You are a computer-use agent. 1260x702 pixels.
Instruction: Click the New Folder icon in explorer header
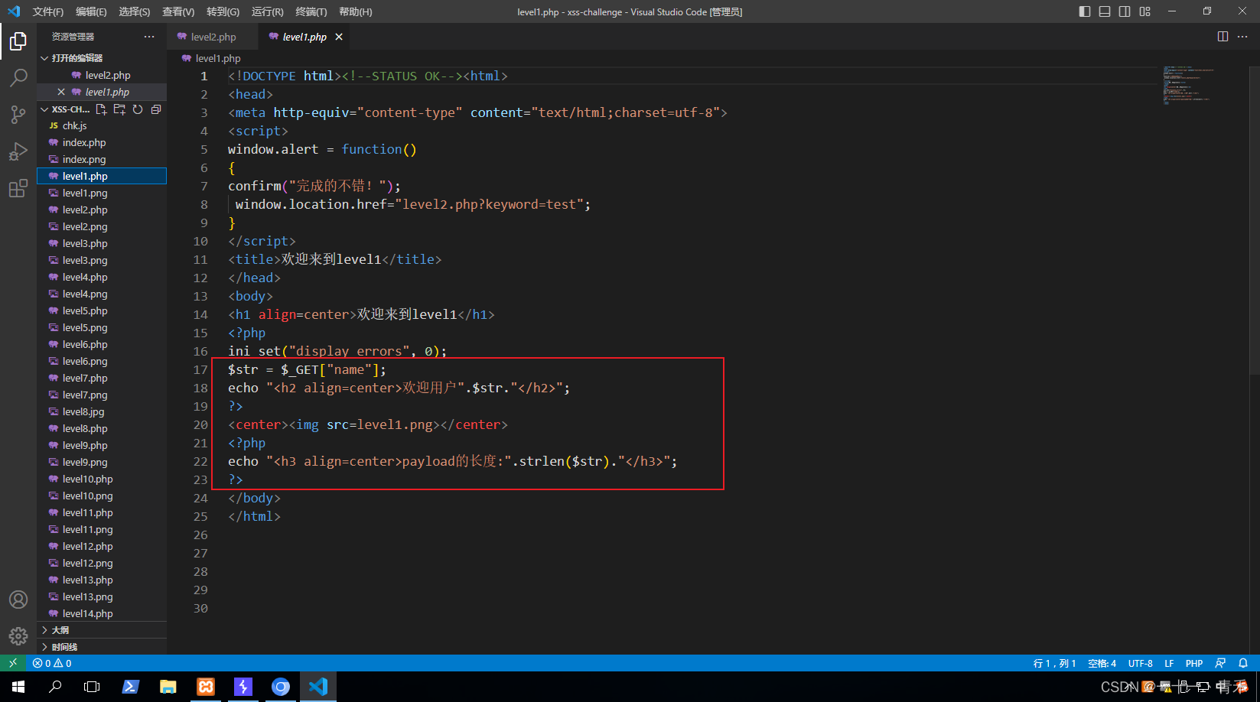[x=119, y=109]
